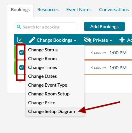Click the first booking's 1:00 PM time
The image size is (132, 133).
point(118,53)
